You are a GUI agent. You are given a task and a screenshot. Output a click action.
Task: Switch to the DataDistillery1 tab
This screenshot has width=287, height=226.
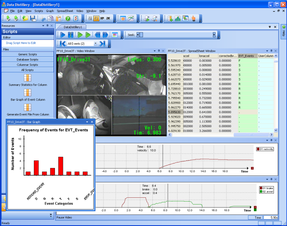click(x=73, y=27)
